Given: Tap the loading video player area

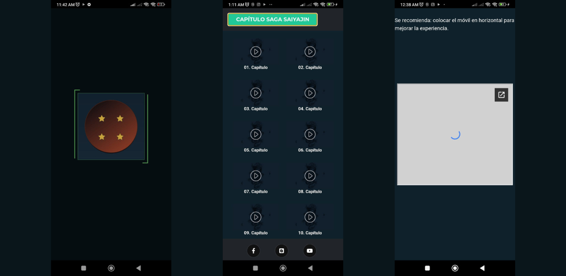Looking at the screenshot, I should [455, 134].
